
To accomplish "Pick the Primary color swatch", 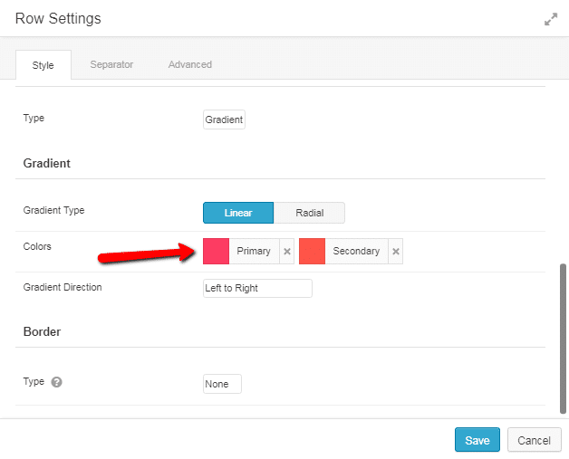I will click(216, 252).
